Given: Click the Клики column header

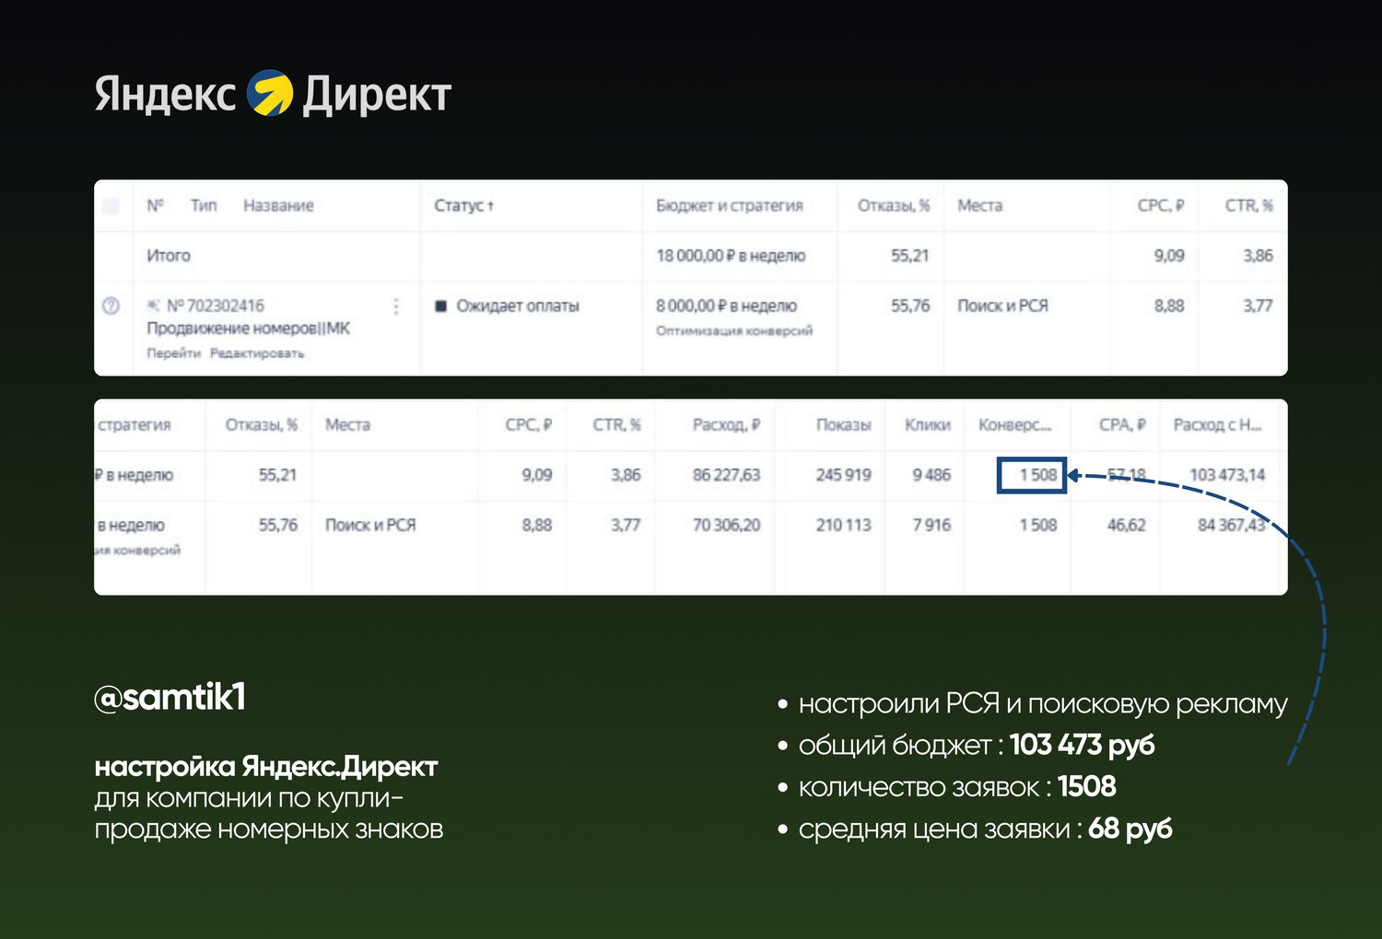Looking at the screenshot, I should (927, 424).
